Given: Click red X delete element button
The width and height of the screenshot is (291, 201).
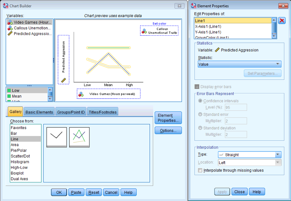Looking at the screenshot, I should [282, 21].
